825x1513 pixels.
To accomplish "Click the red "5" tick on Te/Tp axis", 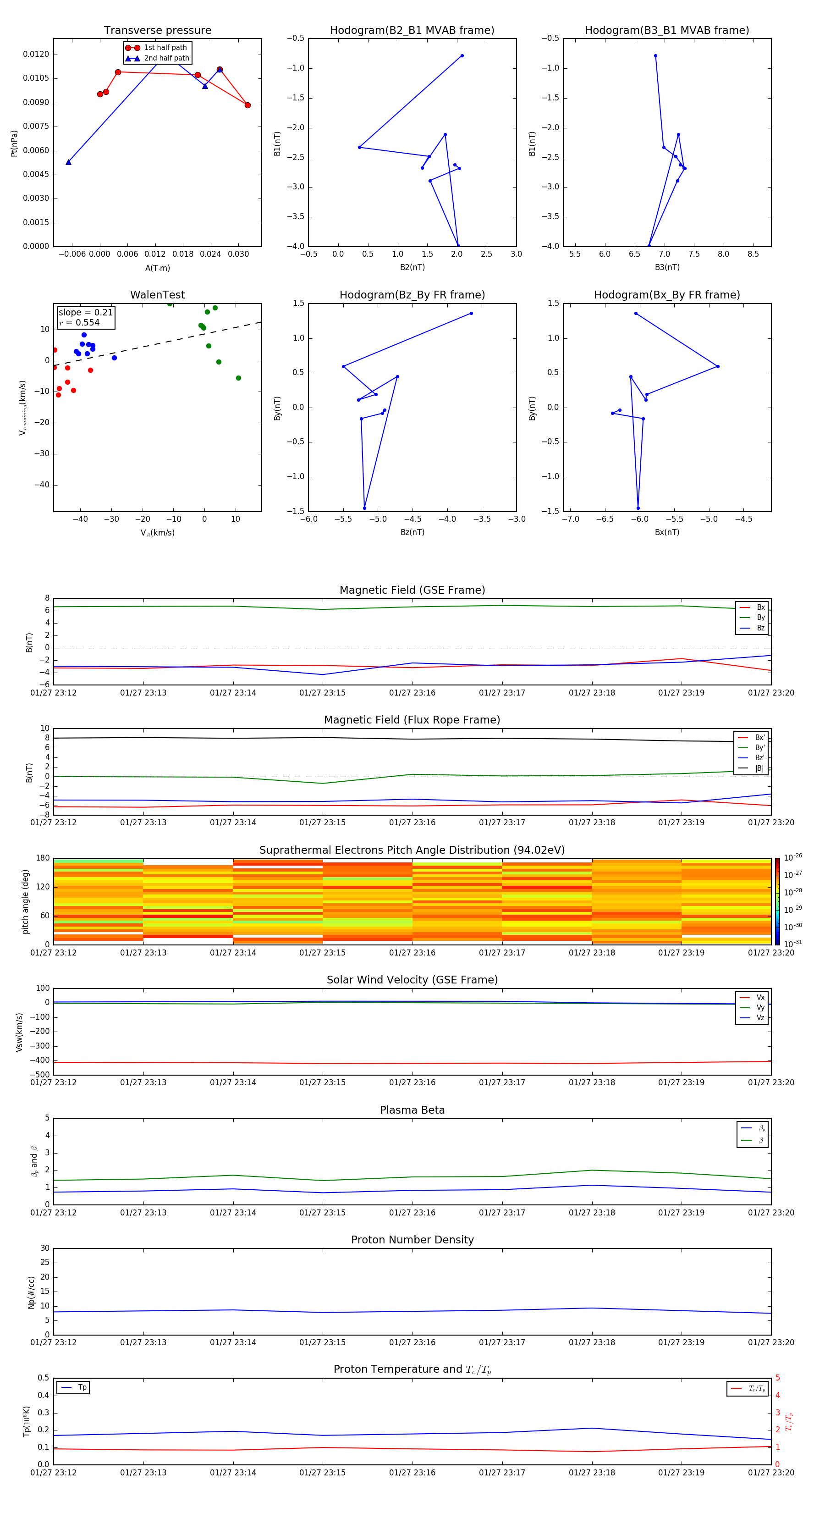I will [x=777, y=1378].
